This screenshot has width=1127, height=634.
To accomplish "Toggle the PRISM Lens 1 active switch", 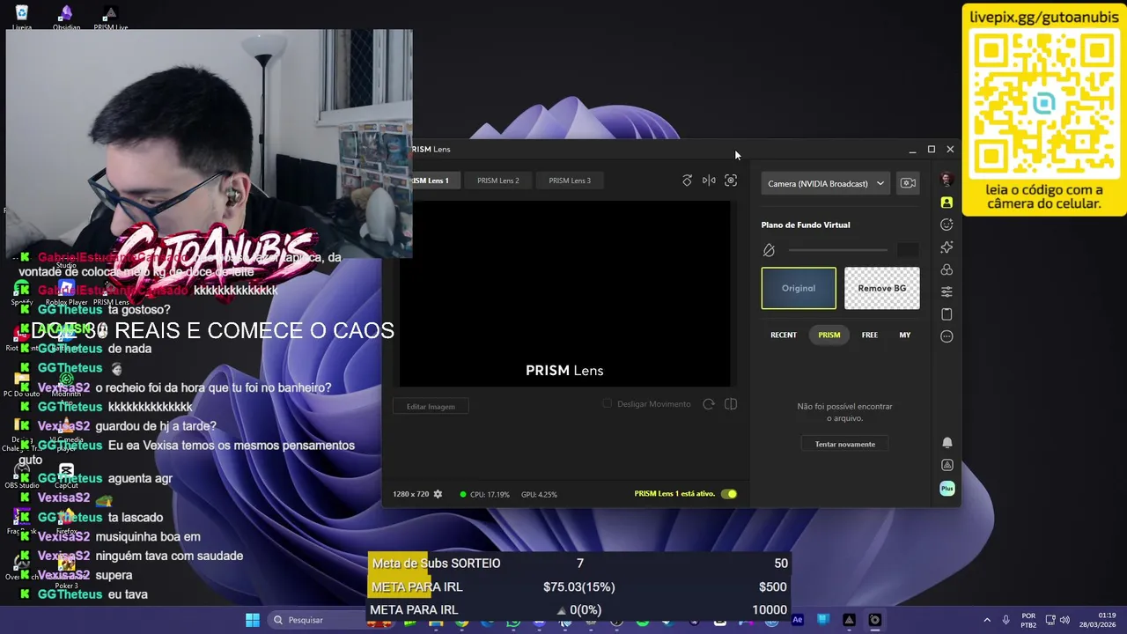I will click(729, 494).
